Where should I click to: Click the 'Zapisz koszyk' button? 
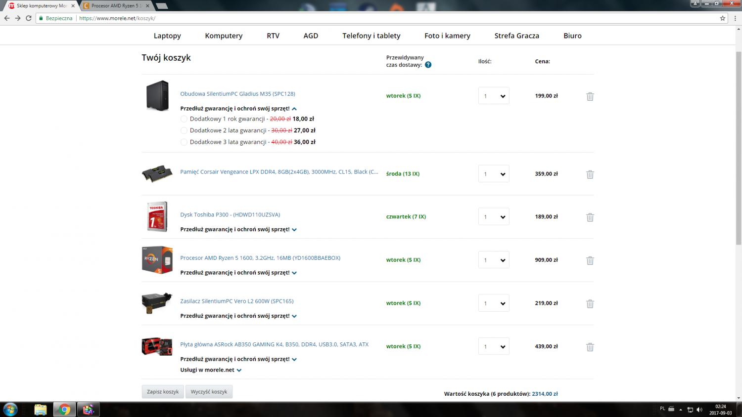(163, 392)
